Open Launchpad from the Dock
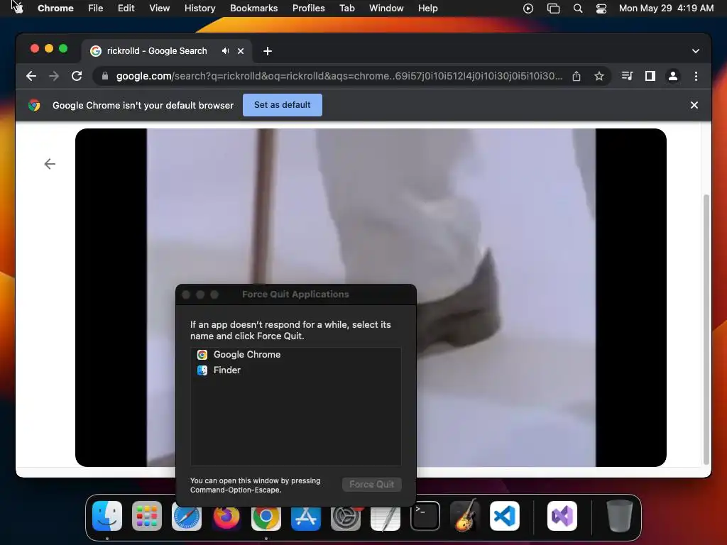Viewport: 727px width, 545px height. click(x=147, y=516)
